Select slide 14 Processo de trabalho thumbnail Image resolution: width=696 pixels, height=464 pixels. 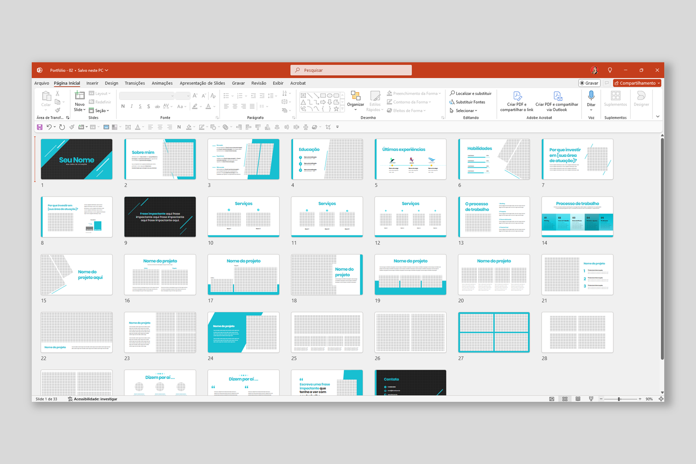click(577, 217)
